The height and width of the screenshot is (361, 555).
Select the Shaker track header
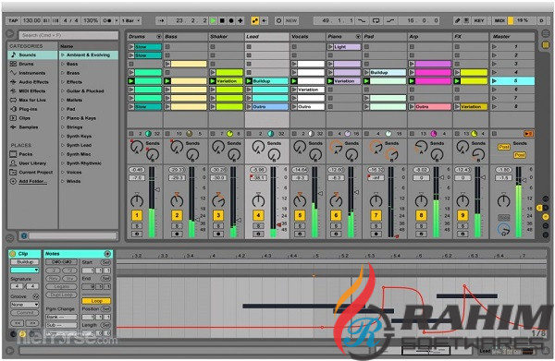pos(226,37)
